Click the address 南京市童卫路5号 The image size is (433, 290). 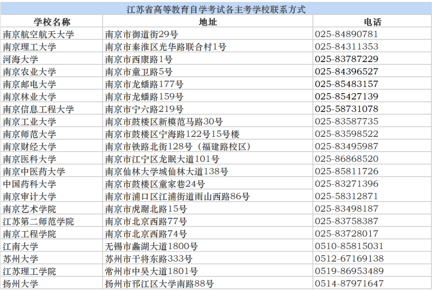[x=138, y=72]
